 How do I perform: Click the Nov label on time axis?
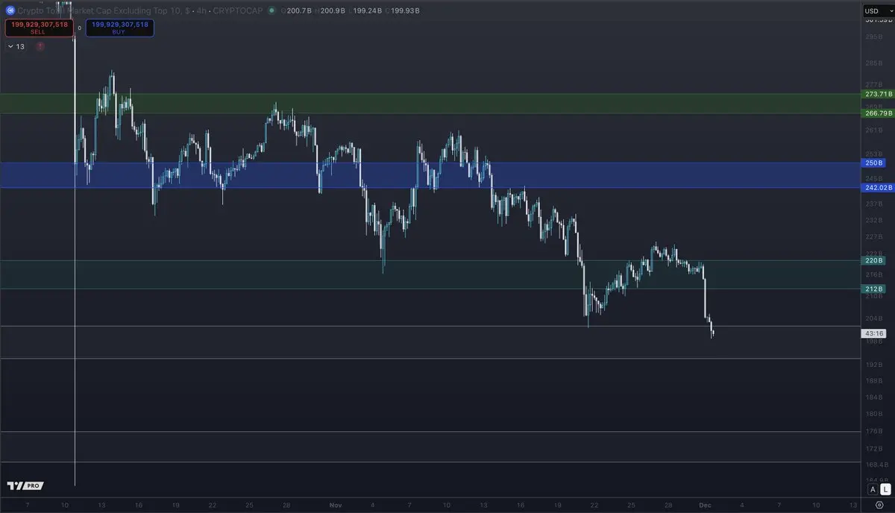point(336,505)
